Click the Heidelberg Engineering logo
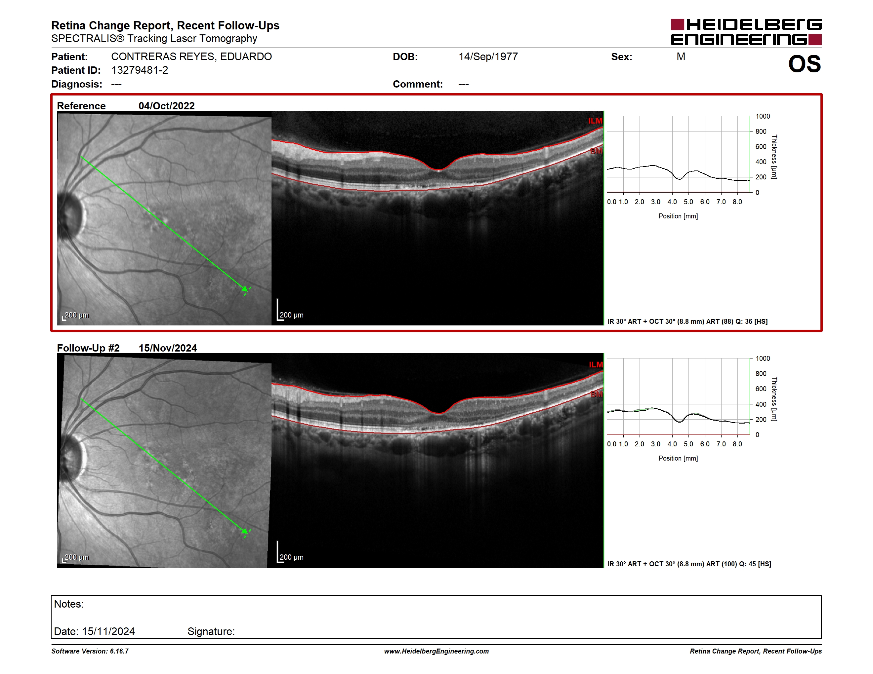 point(746,32)
